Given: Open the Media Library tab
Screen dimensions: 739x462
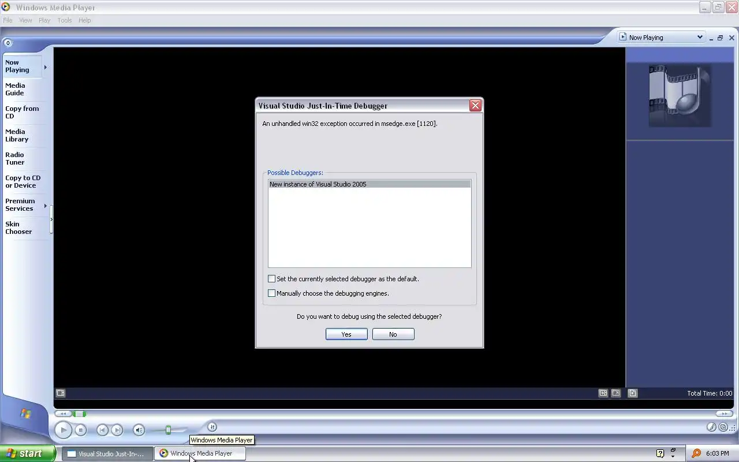Looking at the screenshot, I should click(22, 136).
